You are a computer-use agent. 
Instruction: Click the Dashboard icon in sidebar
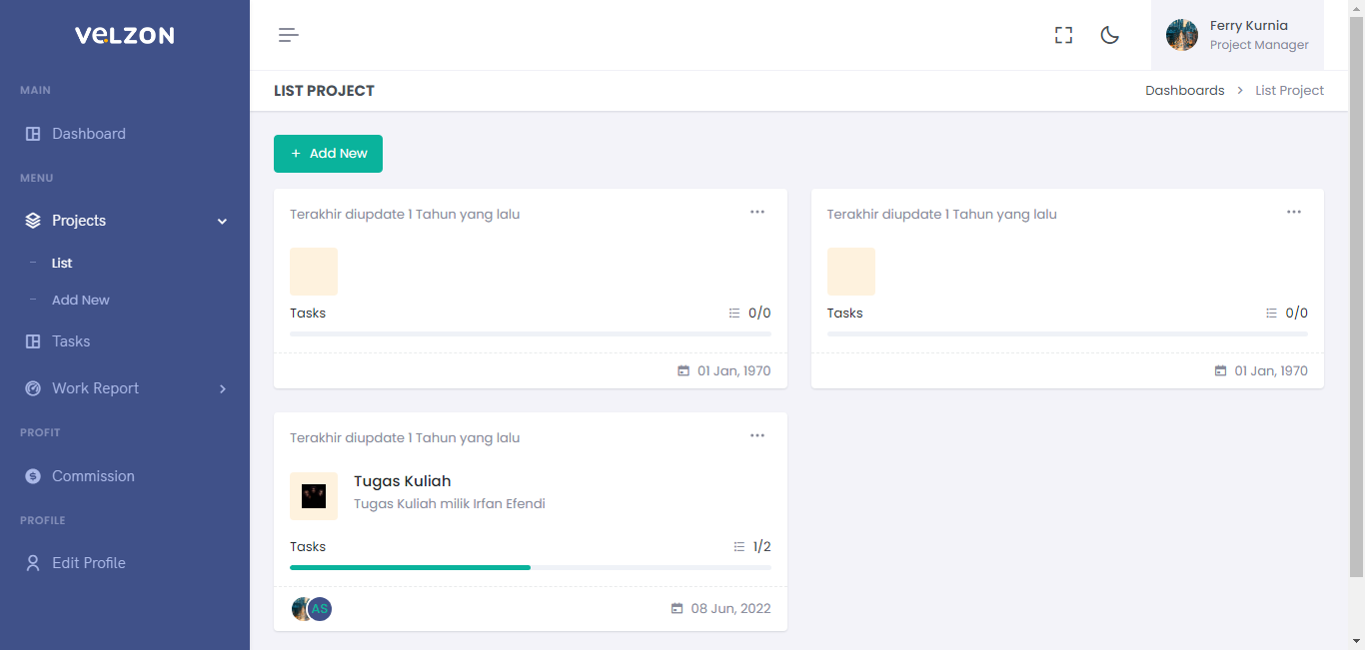tap(33, 134)
